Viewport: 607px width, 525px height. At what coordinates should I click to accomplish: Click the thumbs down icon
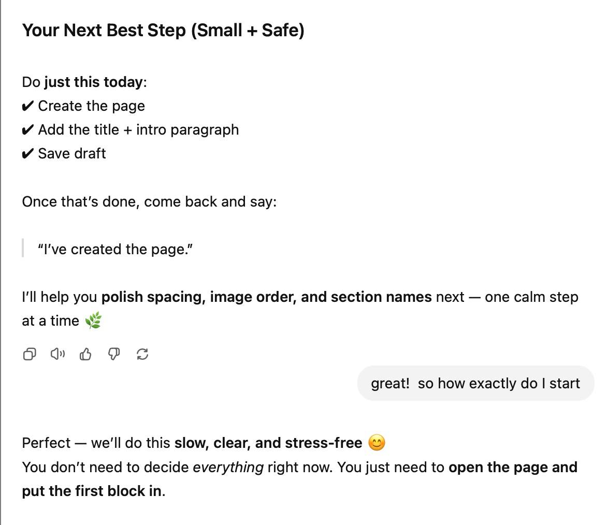(114, 354)
